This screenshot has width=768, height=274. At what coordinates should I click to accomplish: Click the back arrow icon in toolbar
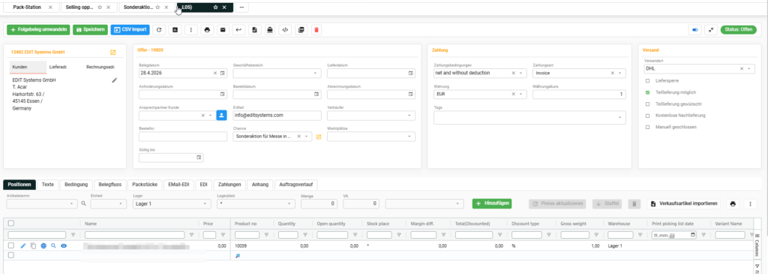[x=238, y=30]
